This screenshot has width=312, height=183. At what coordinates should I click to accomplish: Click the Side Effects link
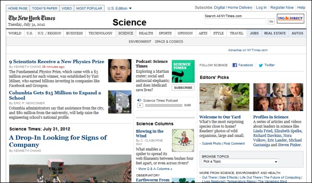pyautogui.click(x=228, y=177)
